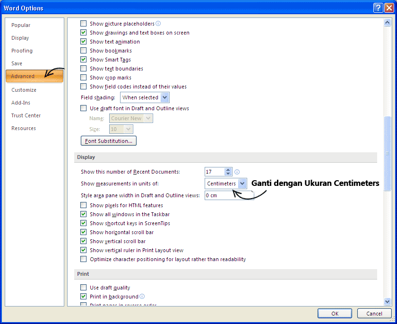Open the dialog Help question mark button

tap(378, 8)
